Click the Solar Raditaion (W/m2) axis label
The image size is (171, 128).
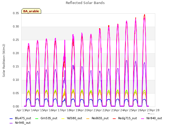click(x=4, y=61)
